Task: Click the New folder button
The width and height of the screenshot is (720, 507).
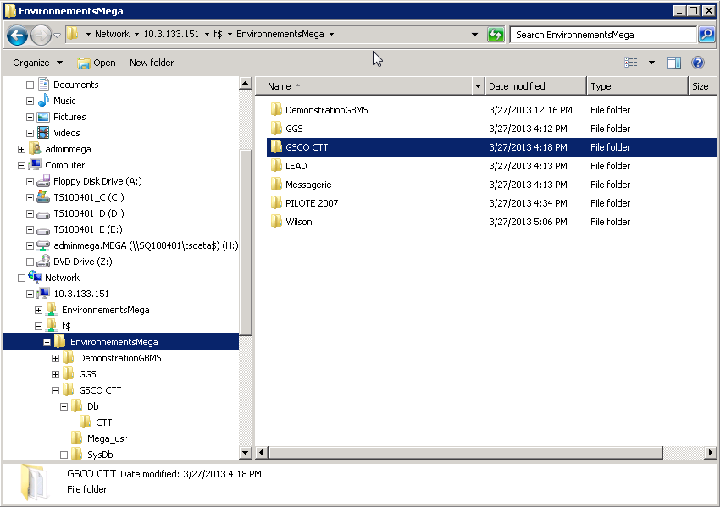Action: tap(152, 63)
